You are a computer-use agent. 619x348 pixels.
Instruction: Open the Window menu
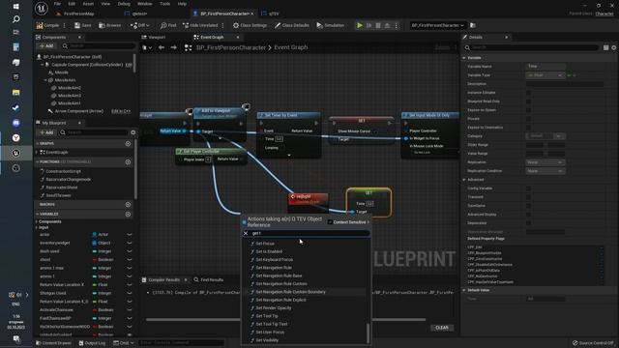144,4
